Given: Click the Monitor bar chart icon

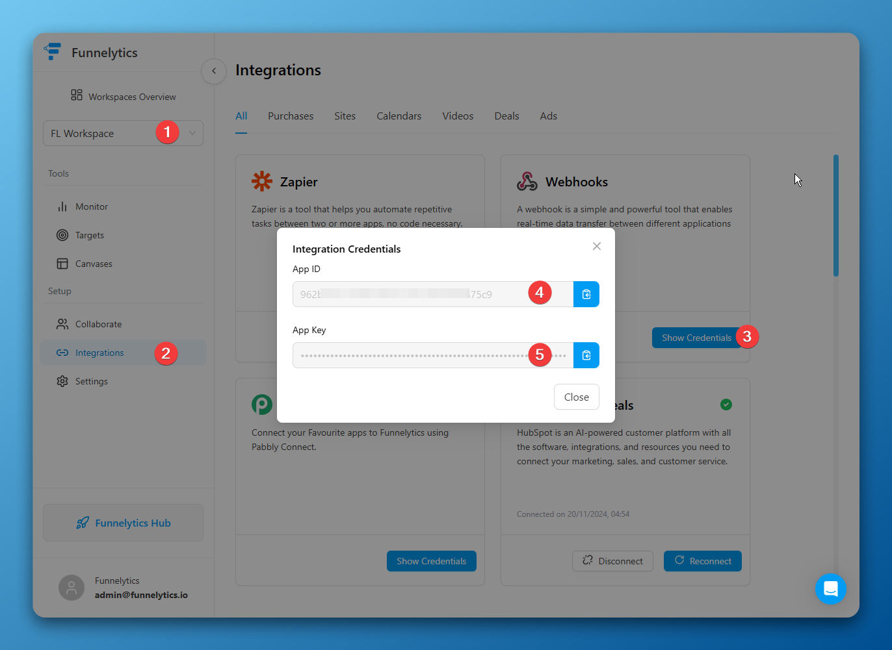Looking at the screenshot, I should click(62, 206).
